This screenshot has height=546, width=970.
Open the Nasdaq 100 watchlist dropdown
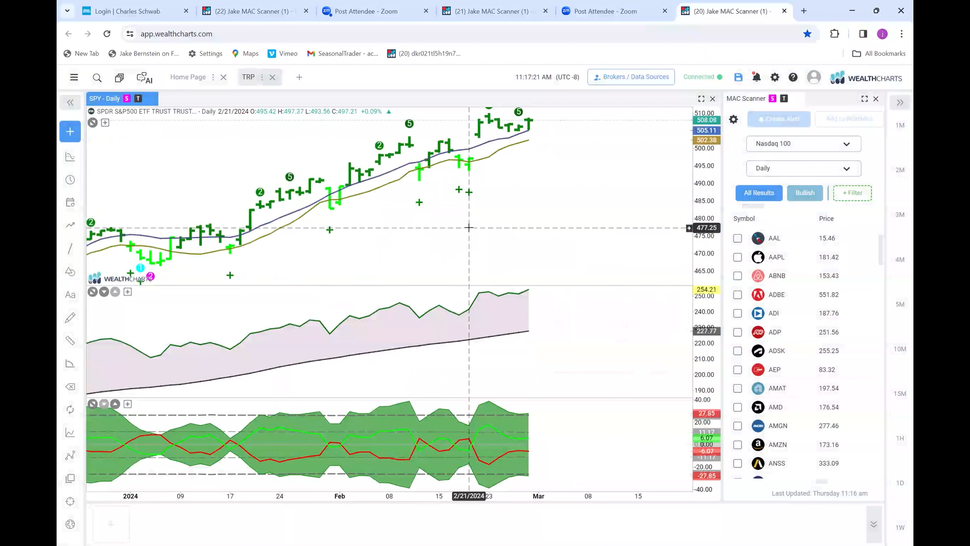click(x=803, y=144)
